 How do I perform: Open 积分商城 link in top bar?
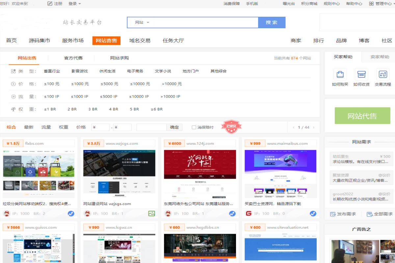tap(309, 4)
